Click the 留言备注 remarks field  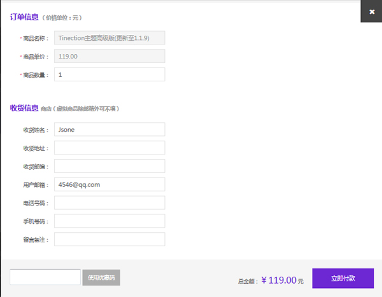110,239
